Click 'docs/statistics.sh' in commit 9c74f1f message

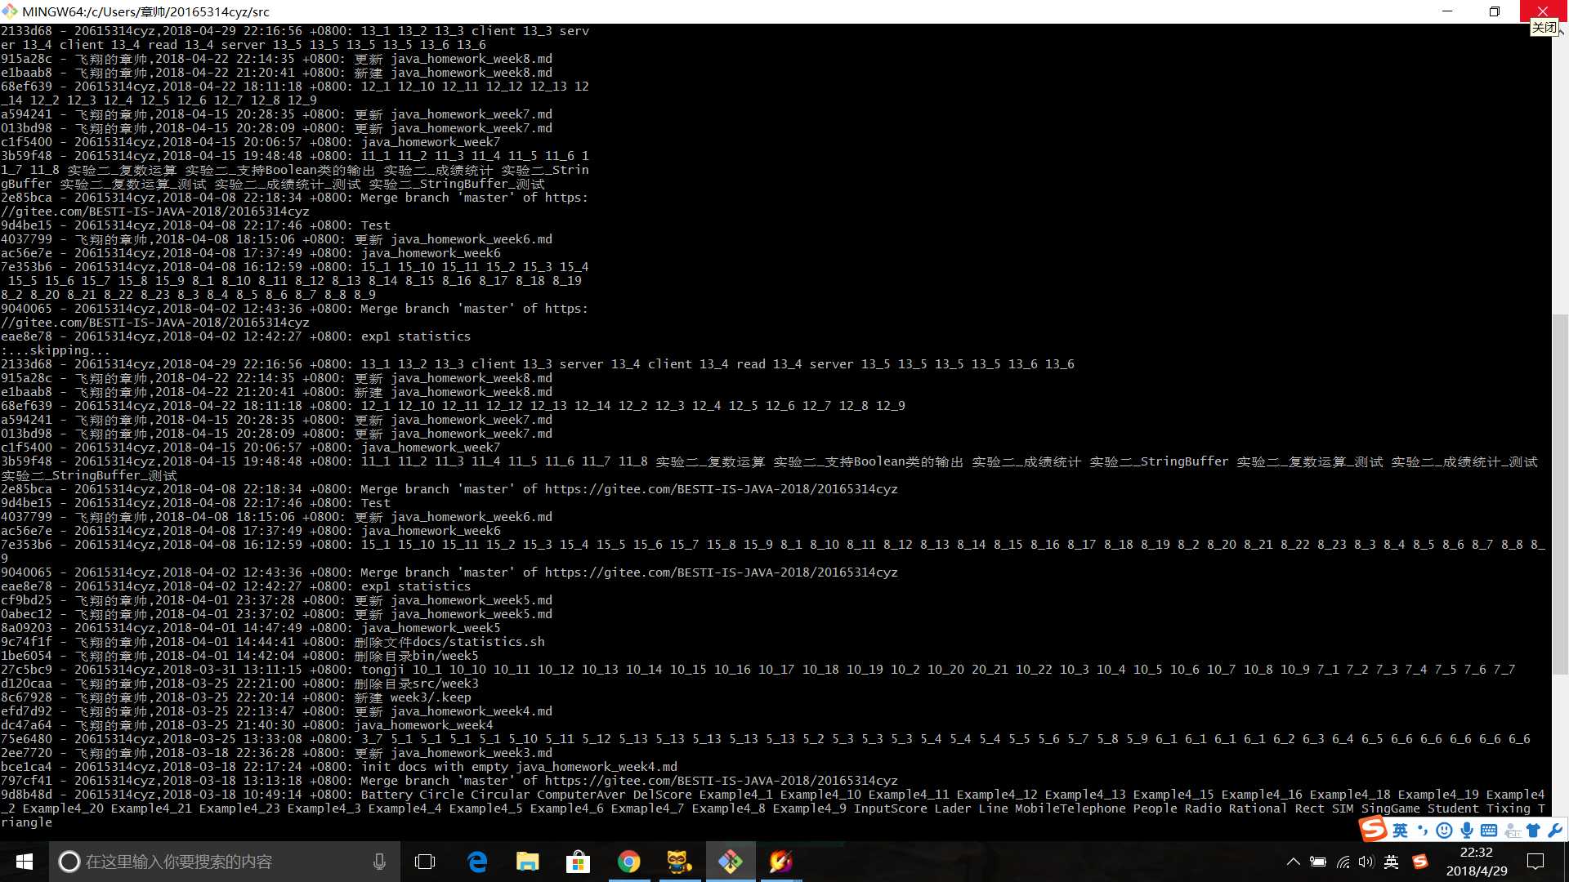[x=478, y=642]
